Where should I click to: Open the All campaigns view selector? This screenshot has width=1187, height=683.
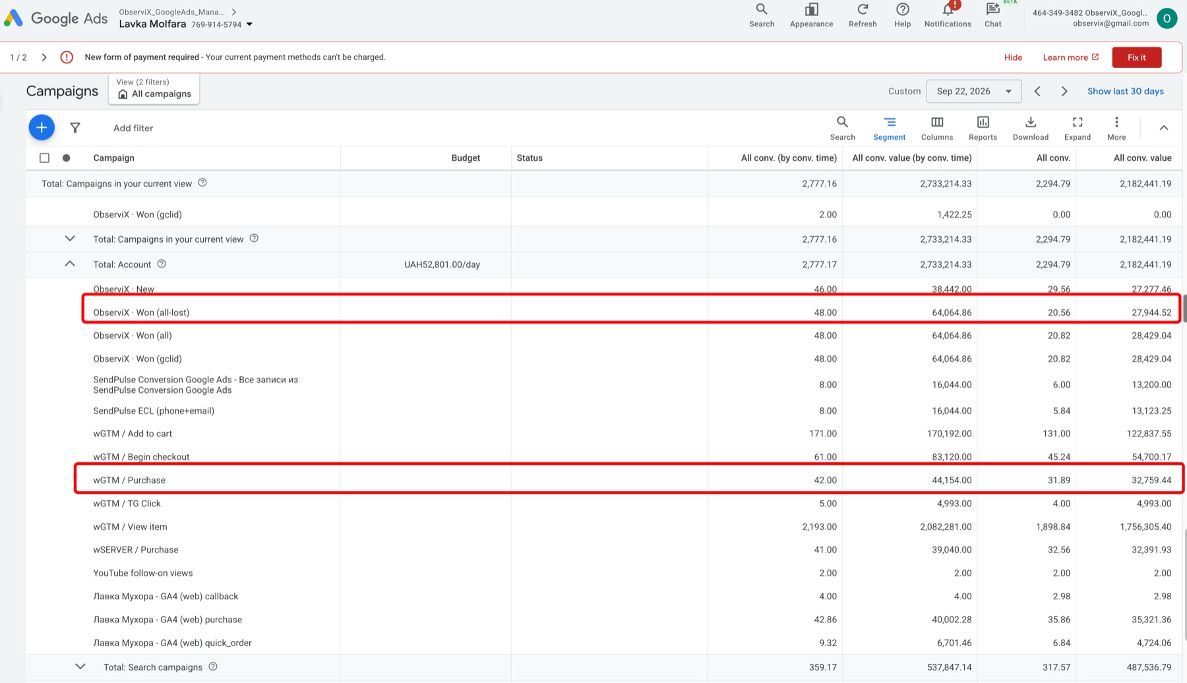[x=154, y=89]
